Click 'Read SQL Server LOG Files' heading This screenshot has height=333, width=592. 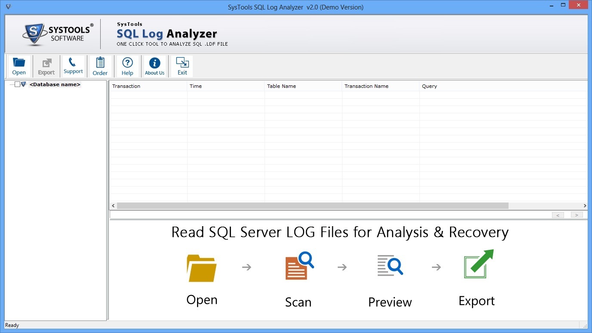click(340, 232)
